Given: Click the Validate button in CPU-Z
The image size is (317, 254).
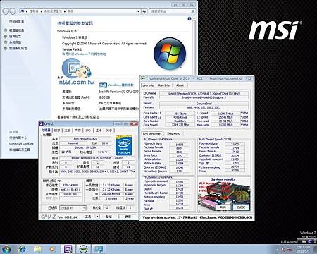Looking at the screenshot, I should (x=108, y=217).
